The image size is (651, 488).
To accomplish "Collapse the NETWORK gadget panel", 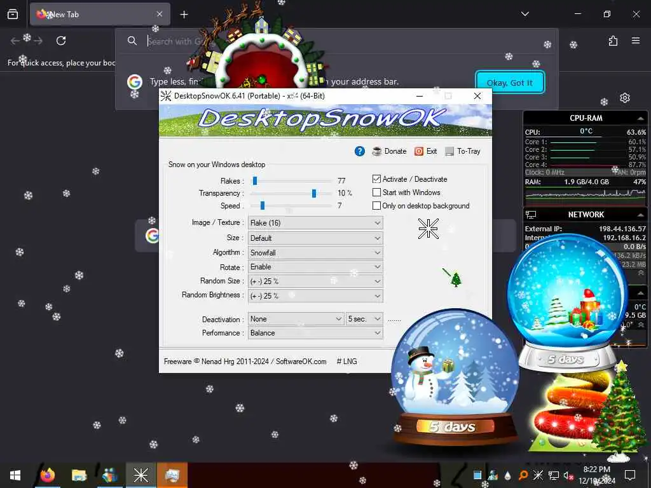I will pos(640,215).
